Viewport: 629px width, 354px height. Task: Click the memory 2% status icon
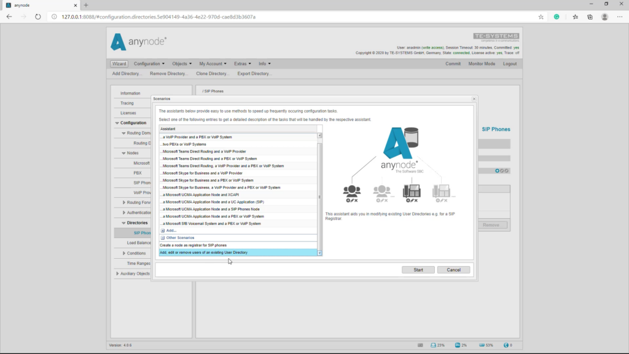coord(457,345)
